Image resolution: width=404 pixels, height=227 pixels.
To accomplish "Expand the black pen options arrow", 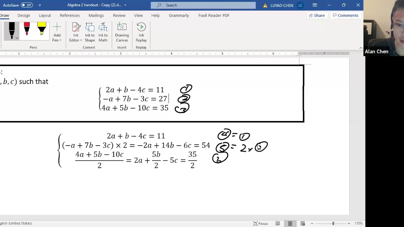I will (x=17, y=38).
